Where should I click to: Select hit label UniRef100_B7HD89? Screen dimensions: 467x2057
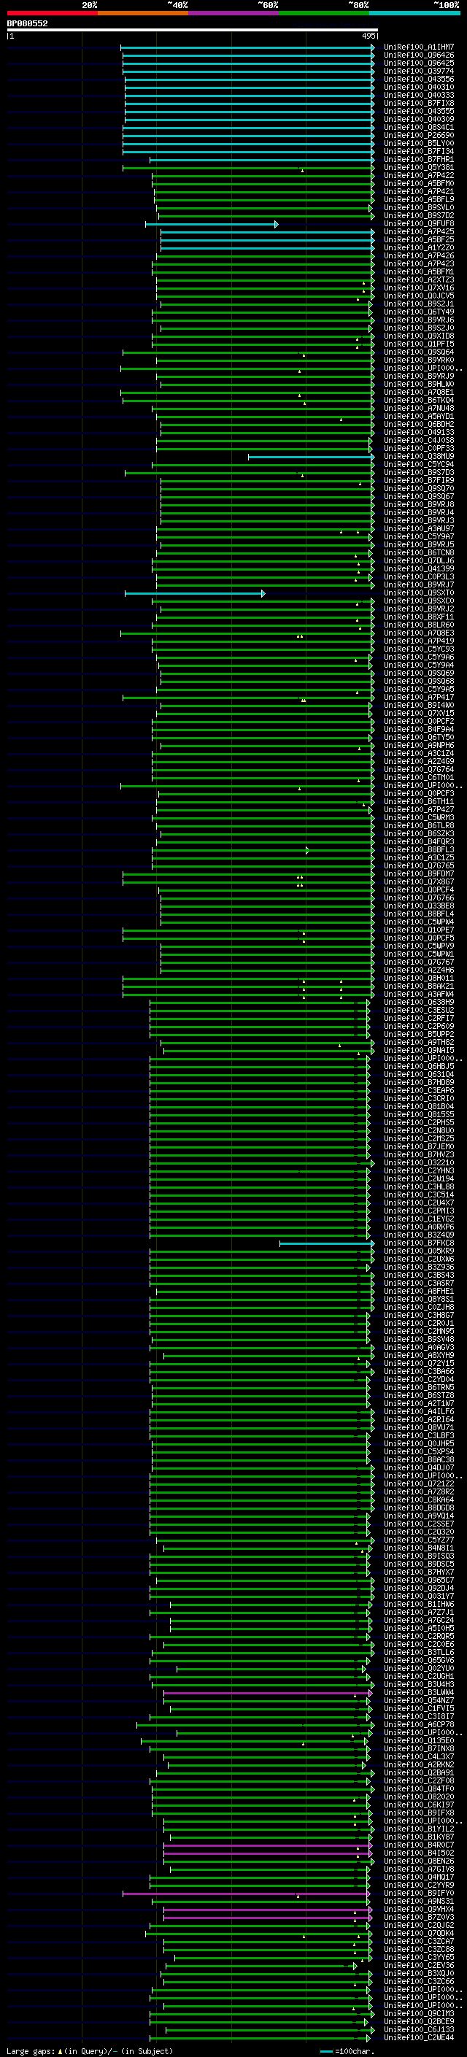pos(418,1083)
